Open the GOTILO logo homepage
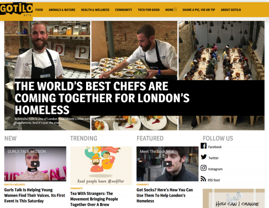 click(16, 9)
